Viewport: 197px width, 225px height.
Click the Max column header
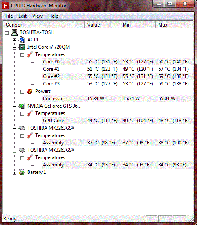(x=173, y=25)
